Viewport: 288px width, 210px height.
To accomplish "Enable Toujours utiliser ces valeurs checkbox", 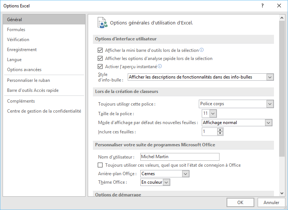I will point(100,165).
